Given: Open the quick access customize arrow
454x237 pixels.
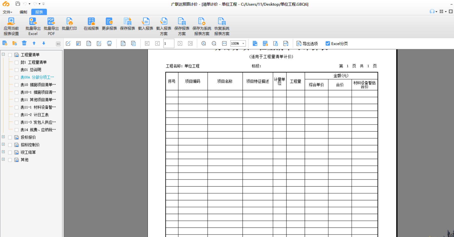Looking at the screenshot, I should click(x=43, y=4).
